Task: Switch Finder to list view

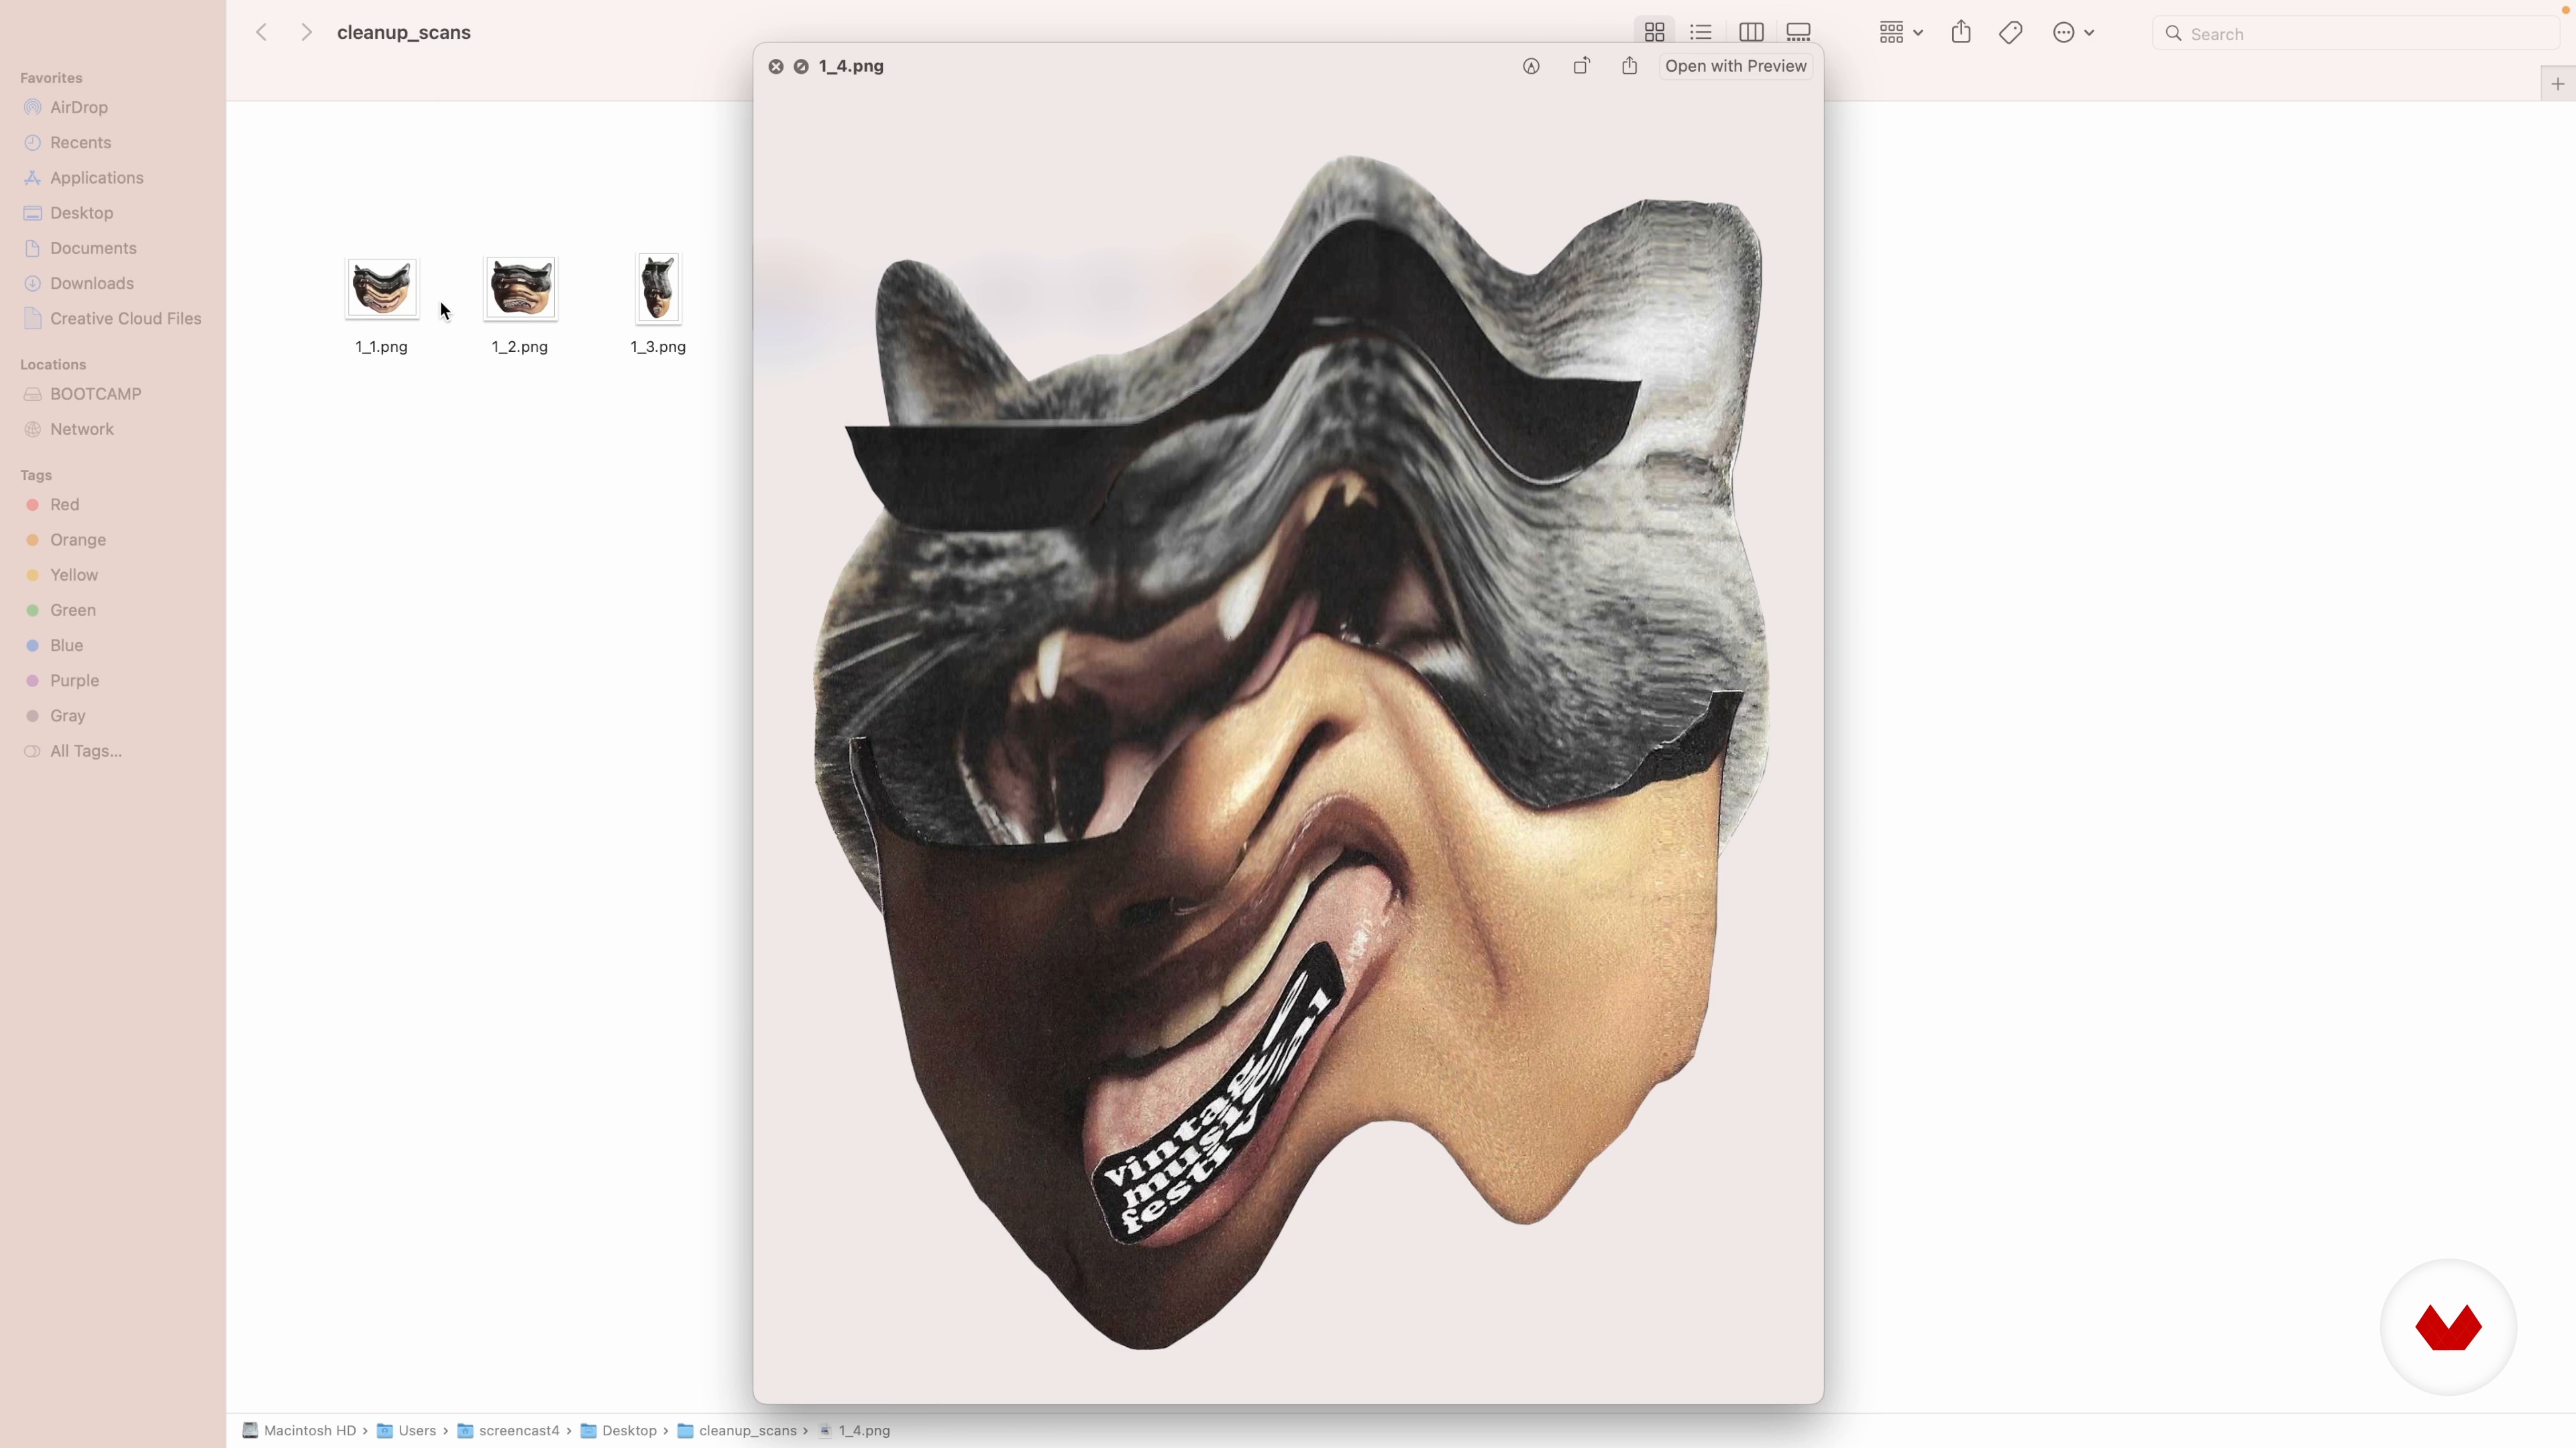Action: pyautogui.click(x=1701, y=33)
